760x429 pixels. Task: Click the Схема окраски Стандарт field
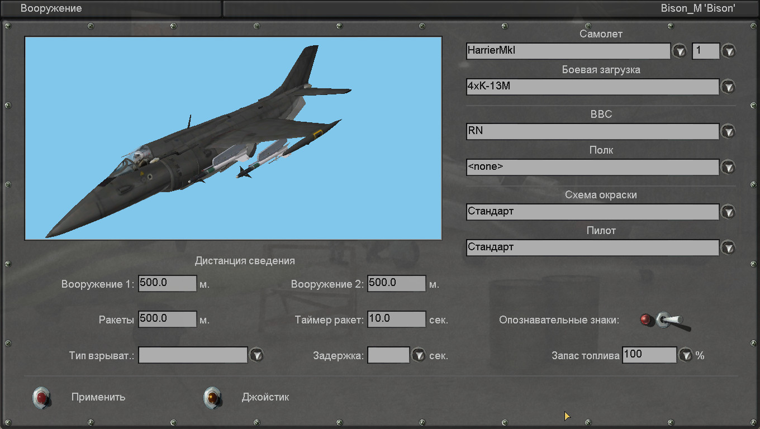(592, 212)
